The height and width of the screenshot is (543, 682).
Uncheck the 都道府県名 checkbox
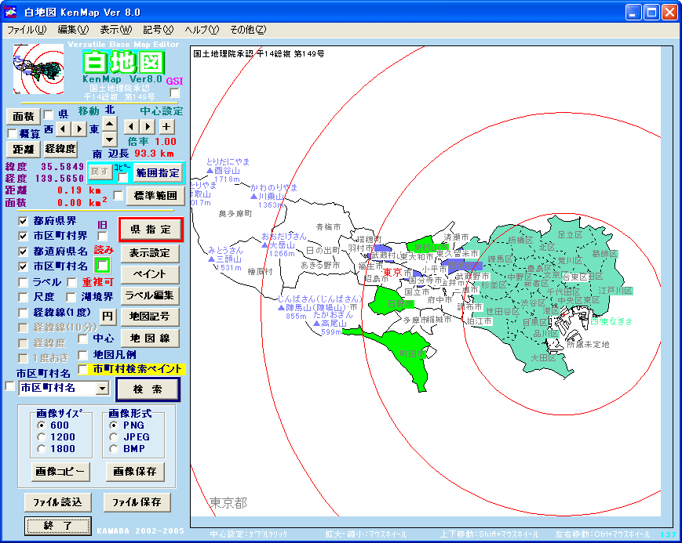click(x=23, y=252)
